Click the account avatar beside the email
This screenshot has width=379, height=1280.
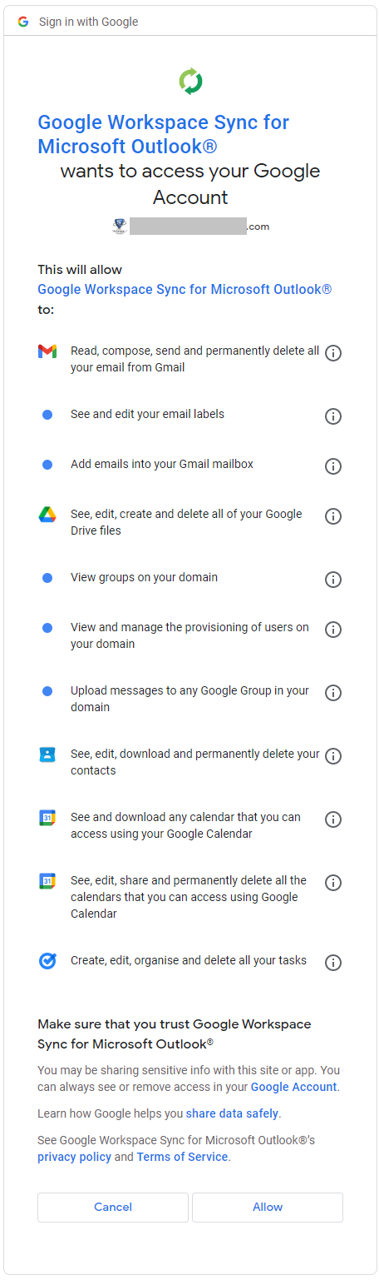tap(120, 226)
